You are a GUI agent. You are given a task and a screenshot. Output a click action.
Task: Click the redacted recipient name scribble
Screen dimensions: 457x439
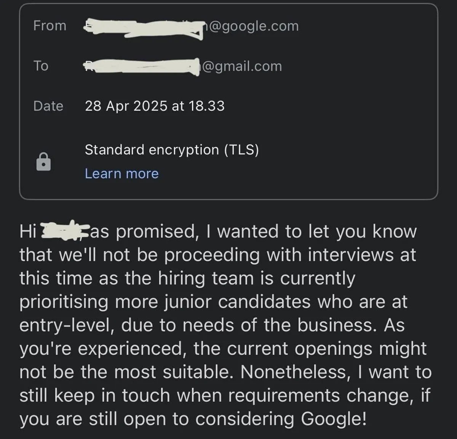141,67
